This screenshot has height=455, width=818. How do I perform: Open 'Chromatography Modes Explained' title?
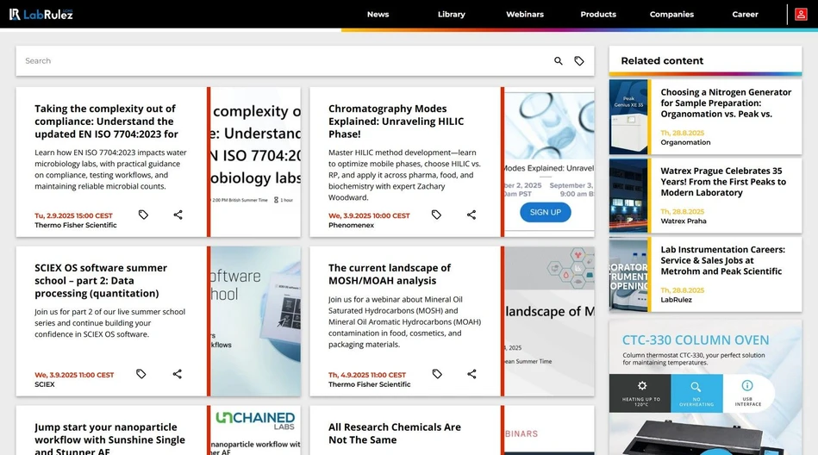pos(396,121)
